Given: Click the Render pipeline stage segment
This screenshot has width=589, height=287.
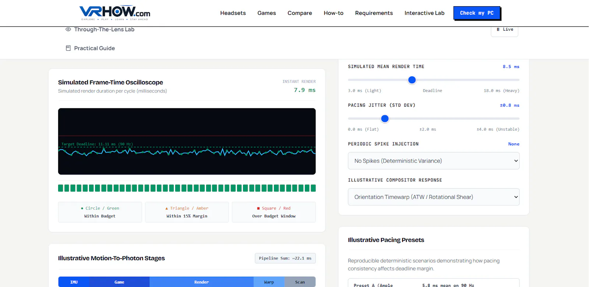Looking at the screenshot, I should click(x=201, y=282).
